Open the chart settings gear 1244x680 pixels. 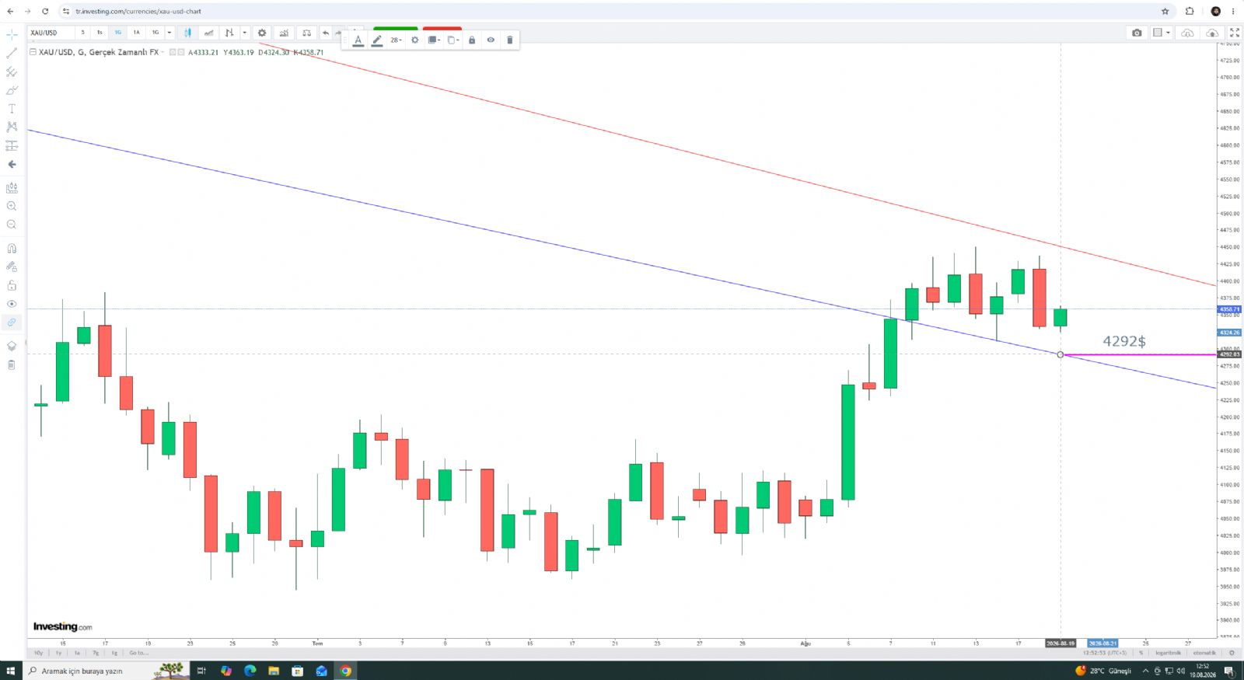262,33
